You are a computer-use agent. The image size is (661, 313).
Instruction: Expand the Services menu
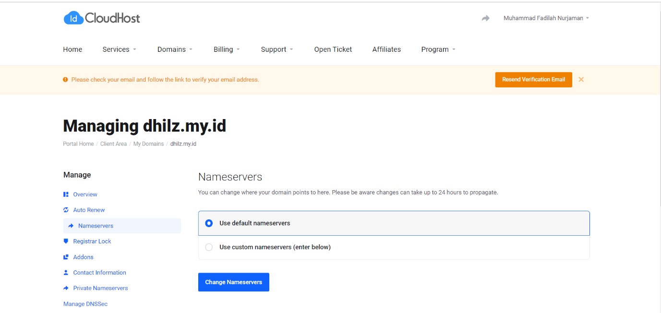pyautogui.click(x=120, y=49)
